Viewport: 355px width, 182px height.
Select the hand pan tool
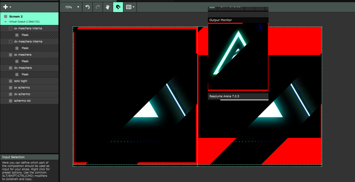pyautogui.click(x=108, y=7)
